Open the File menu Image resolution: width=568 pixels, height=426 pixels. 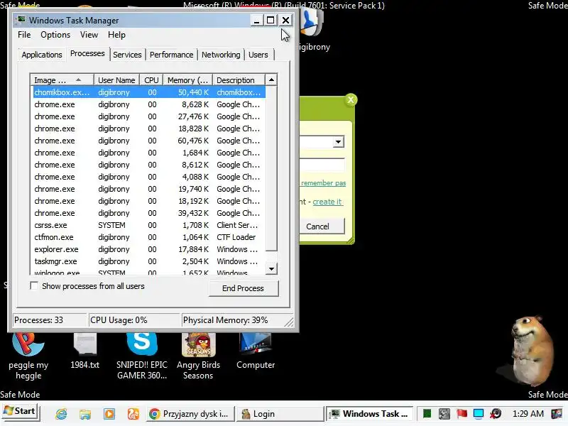pos(24,35)
